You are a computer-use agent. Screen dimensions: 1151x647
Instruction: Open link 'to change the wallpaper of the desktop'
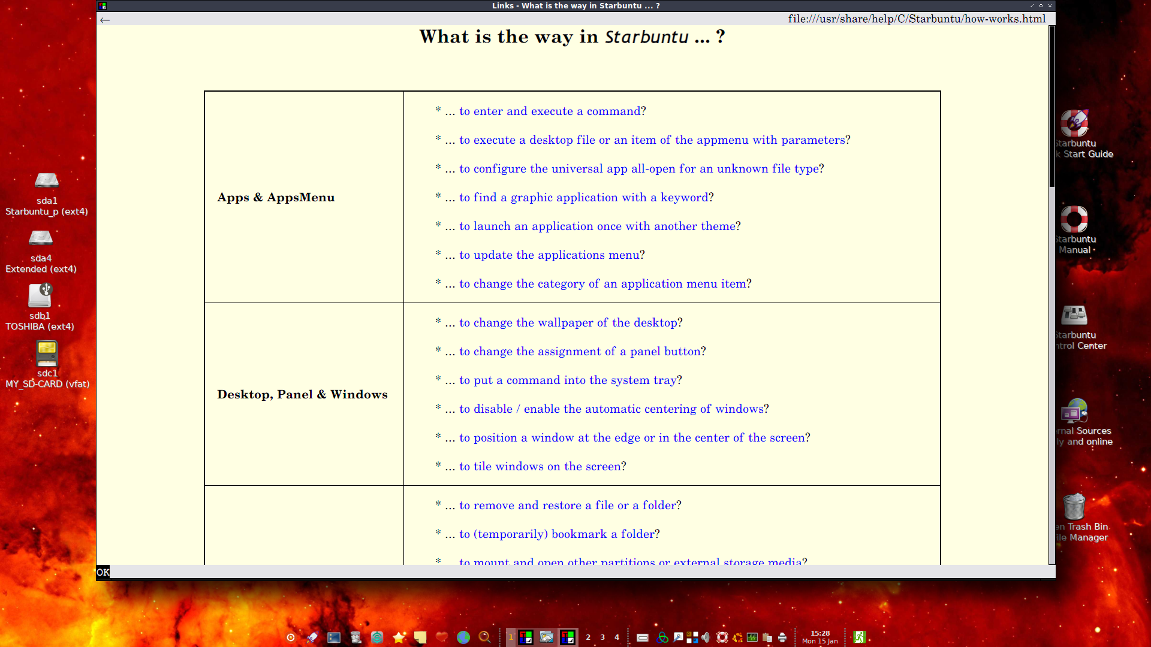[568, 323]
